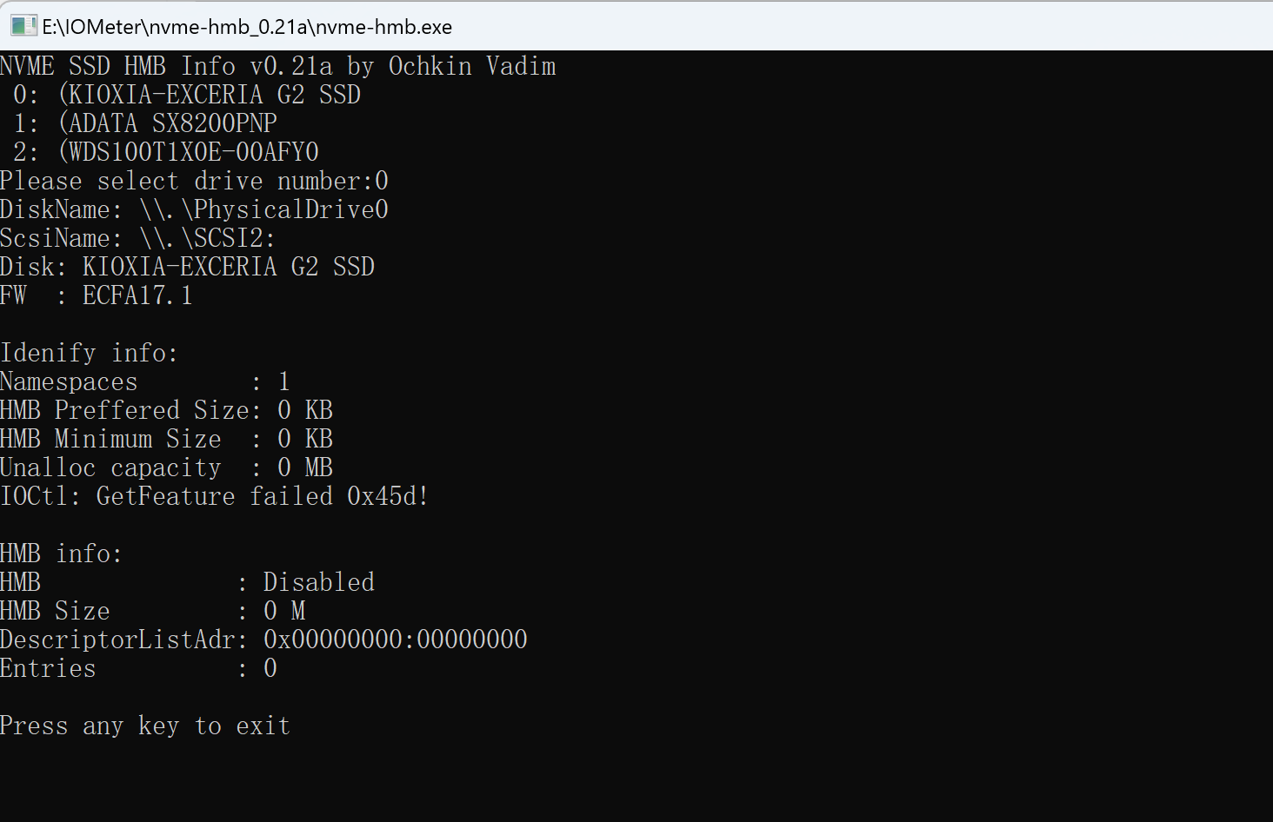Click the Unalloc capacity line
This screenshot has height=822, width=1273.
pos(166,467)
